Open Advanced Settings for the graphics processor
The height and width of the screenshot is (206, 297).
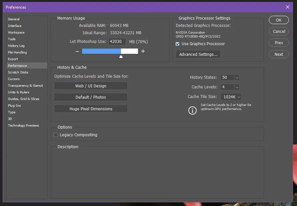[x=198, y=54]
